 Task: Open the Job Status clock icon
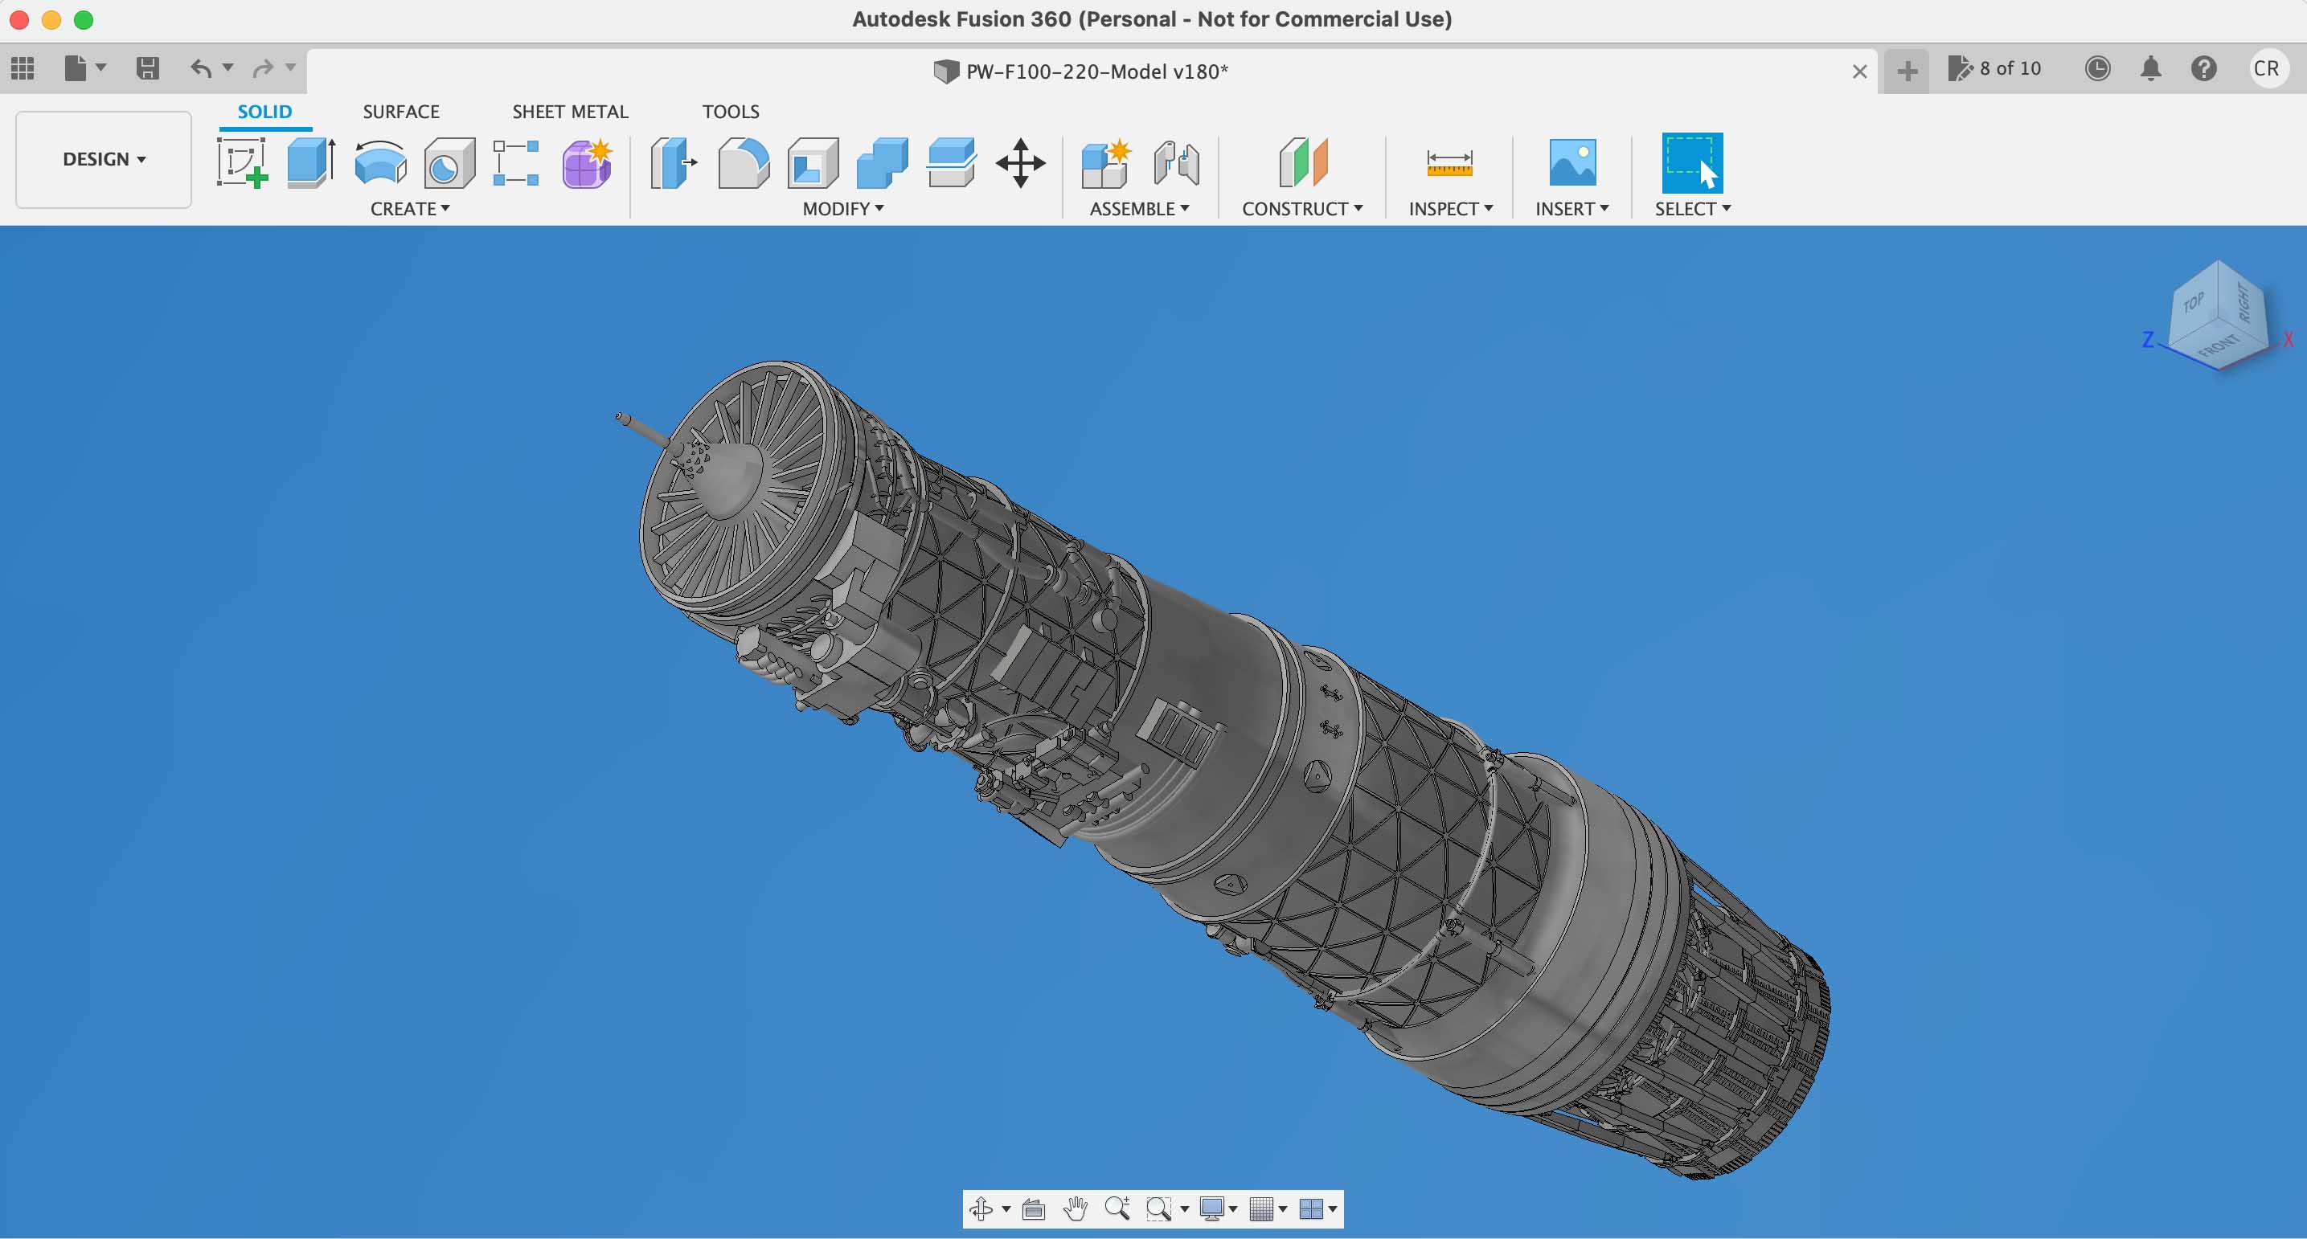coord(2097,68)
